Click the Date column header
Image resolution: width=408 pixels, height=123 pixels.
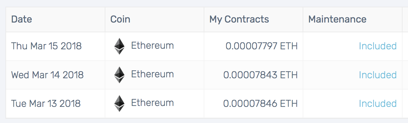pos(22,19)
